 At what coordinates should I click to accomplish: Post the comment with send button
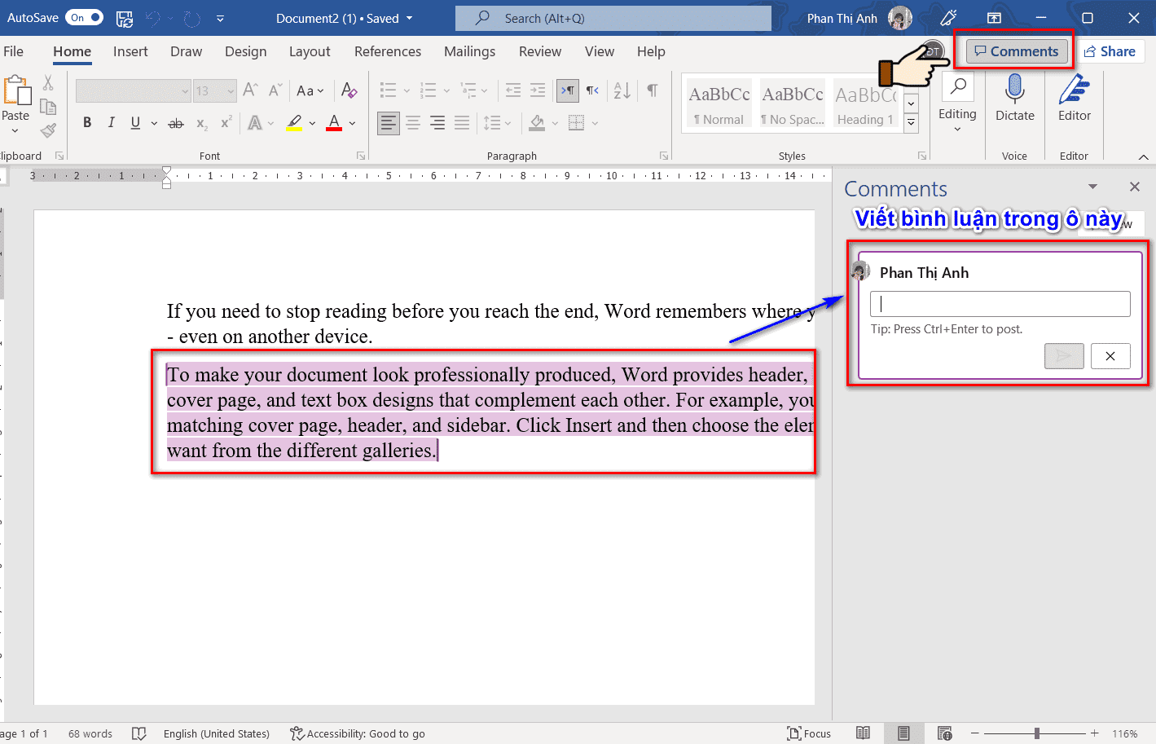pos(1064,356)
